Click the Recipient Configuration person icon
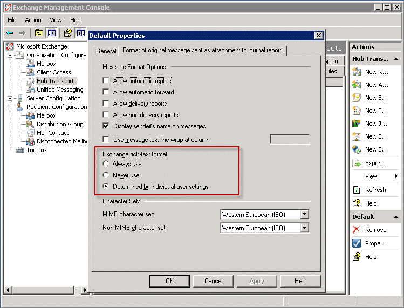This screenshot has height=308, width=404. tap(19, 107)
